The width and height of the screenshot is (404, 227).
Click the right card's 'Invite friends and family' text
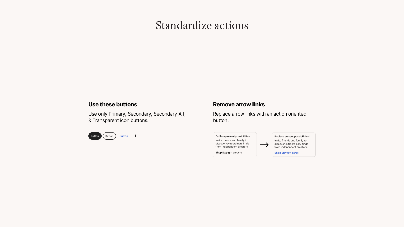coord(291,144)
